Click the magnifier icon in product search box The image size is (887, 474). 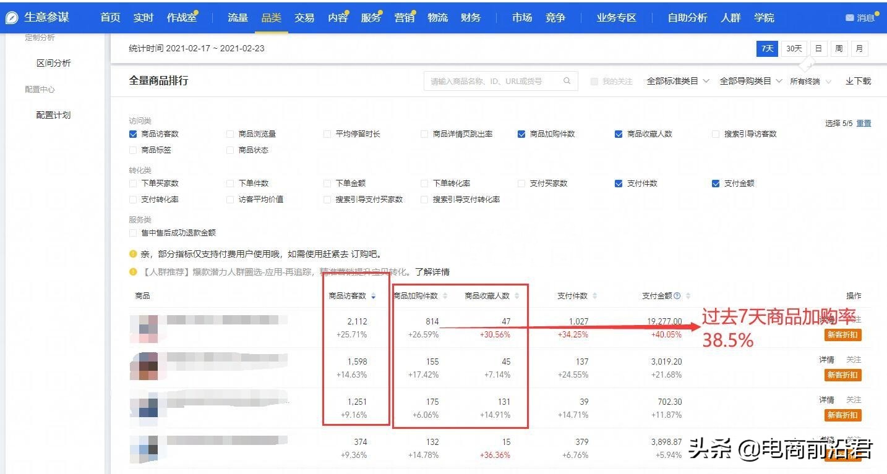[567, 80]
